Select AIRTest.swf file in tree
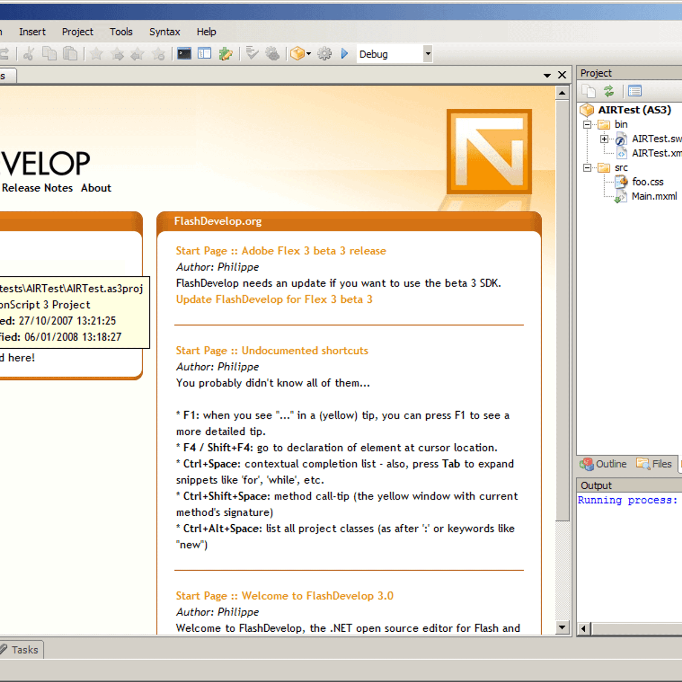 tap(656, 139)
